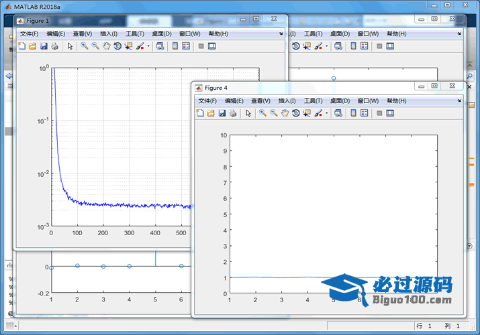Activate Data Cursor tool in Figure 4
Image resolution: width=480 pixels, height=335 pixels.
(x=307, y=113)
